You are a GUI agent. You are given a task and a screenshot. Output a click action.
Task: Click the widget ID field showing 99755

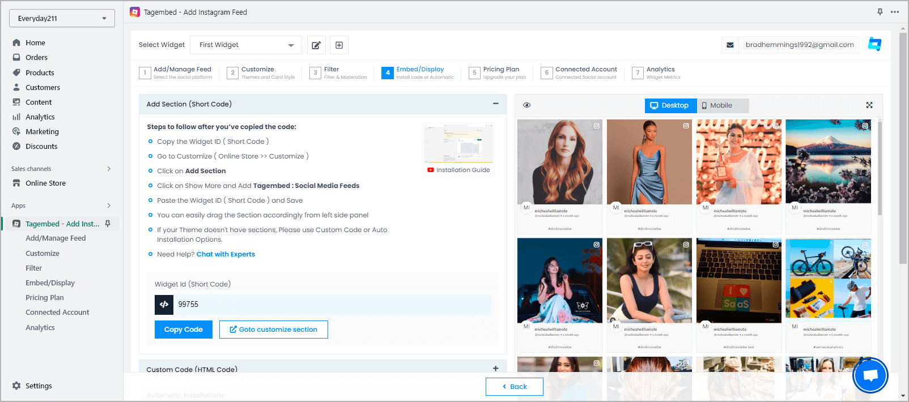click(x=333, y=305)
